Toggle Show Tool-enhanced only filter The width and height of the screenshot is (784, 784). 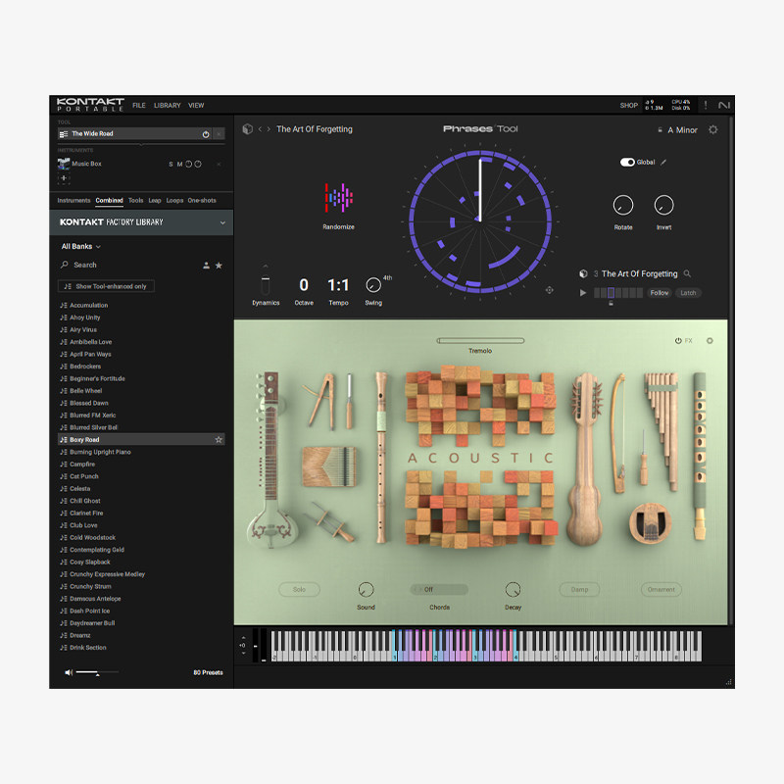point(106,286)
